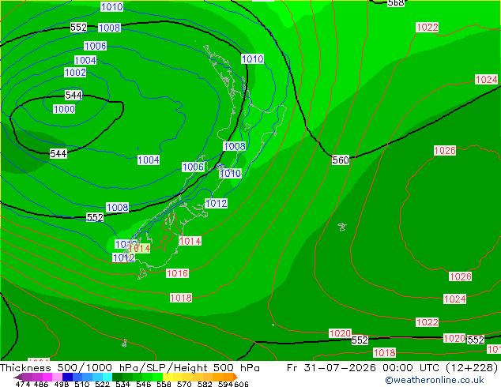
Task: Click the darkest green legend swatch at 534
Action: [x=117, y=377]
